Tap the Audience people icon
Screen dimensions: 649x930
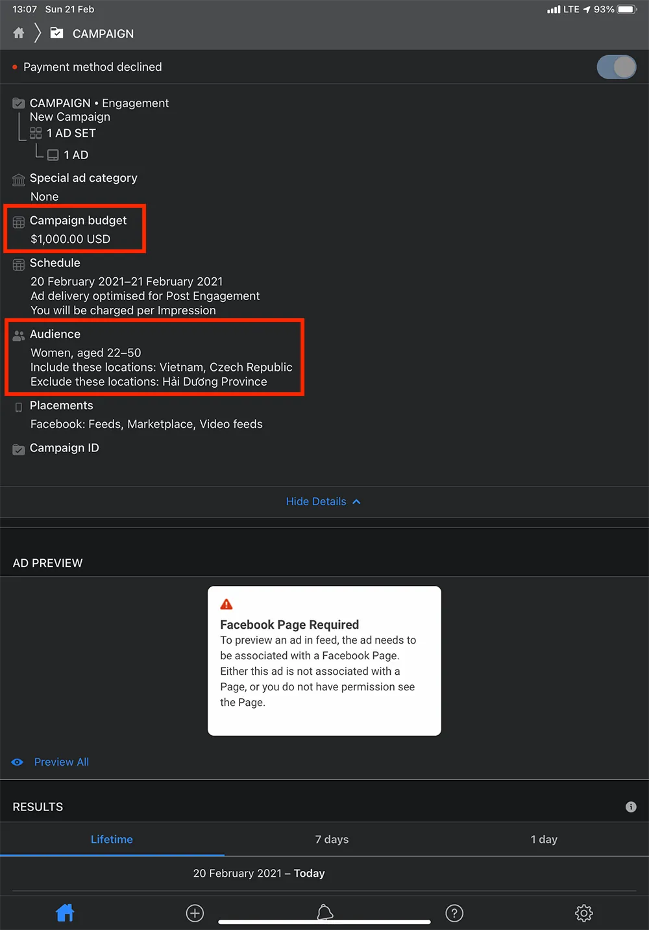click(x=19, y=336)
